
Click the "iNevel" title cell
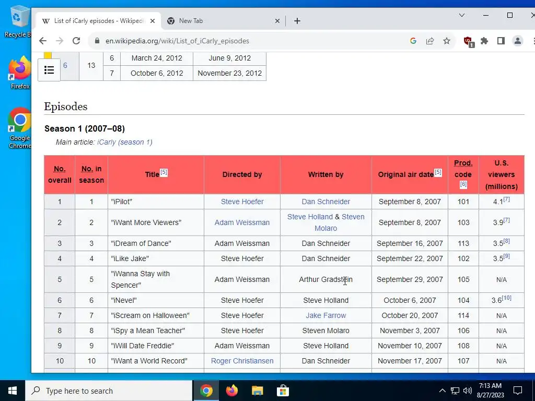(156, 300)
